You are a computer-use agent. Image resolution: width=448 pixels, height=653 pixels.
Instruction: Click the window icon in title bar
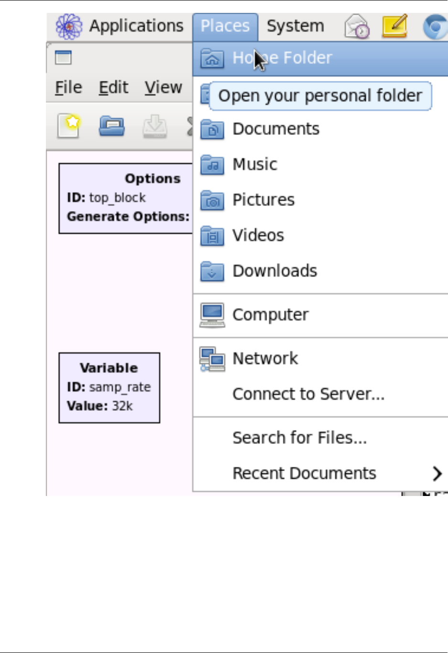[63, 57]
